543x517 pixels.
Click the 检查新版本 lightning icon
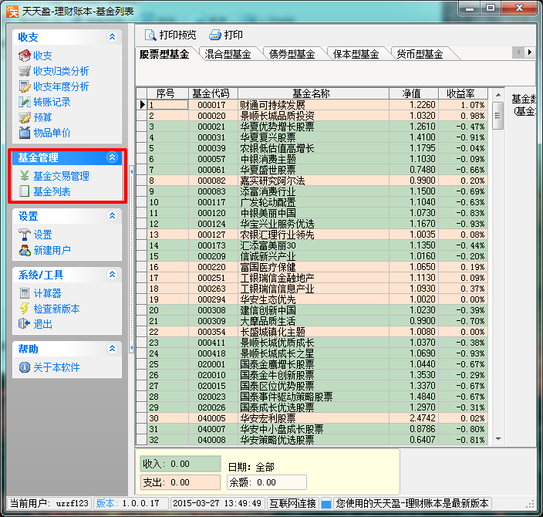coord(24,309)
